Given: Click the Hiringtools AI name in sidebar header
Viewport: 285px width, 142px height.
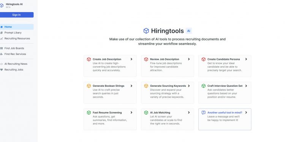Looking at the screenshot, I should coord(14,4).
